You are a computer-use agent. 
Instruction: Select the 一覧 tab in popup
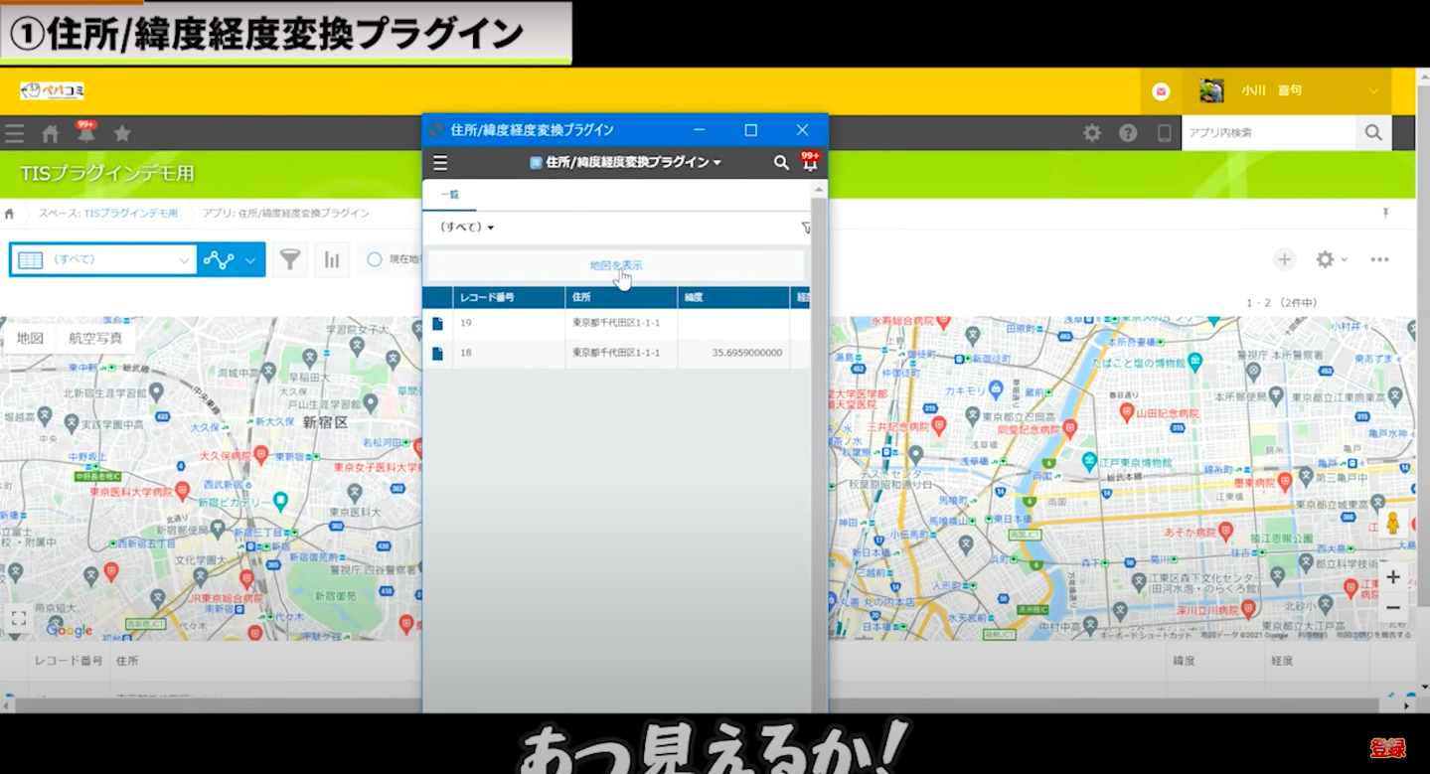449,195
